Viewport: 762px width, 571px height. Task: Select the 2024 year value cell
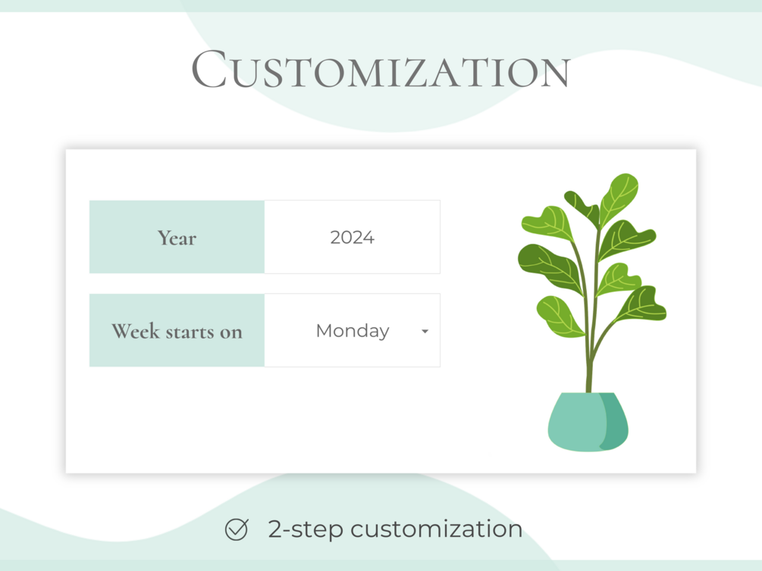353,237
